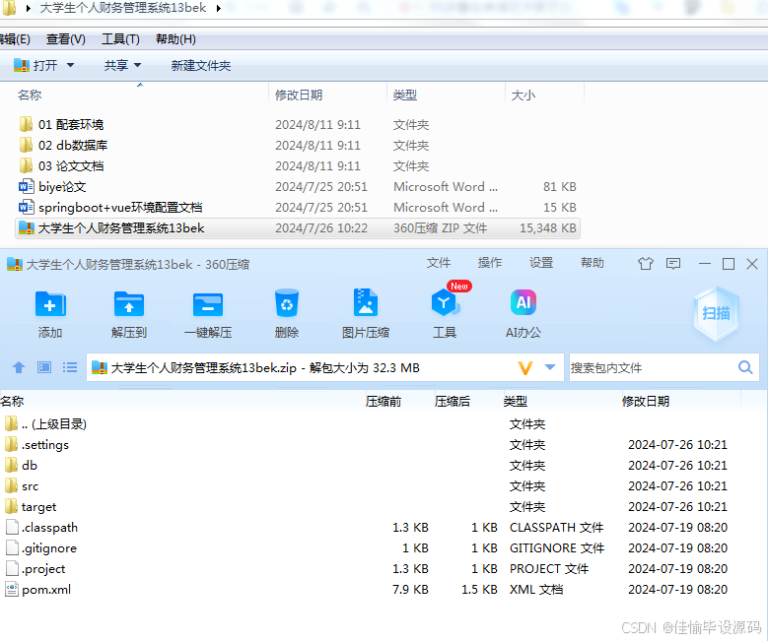
Task: Open the 操作 menu in 360压缩
Action: 490,263
